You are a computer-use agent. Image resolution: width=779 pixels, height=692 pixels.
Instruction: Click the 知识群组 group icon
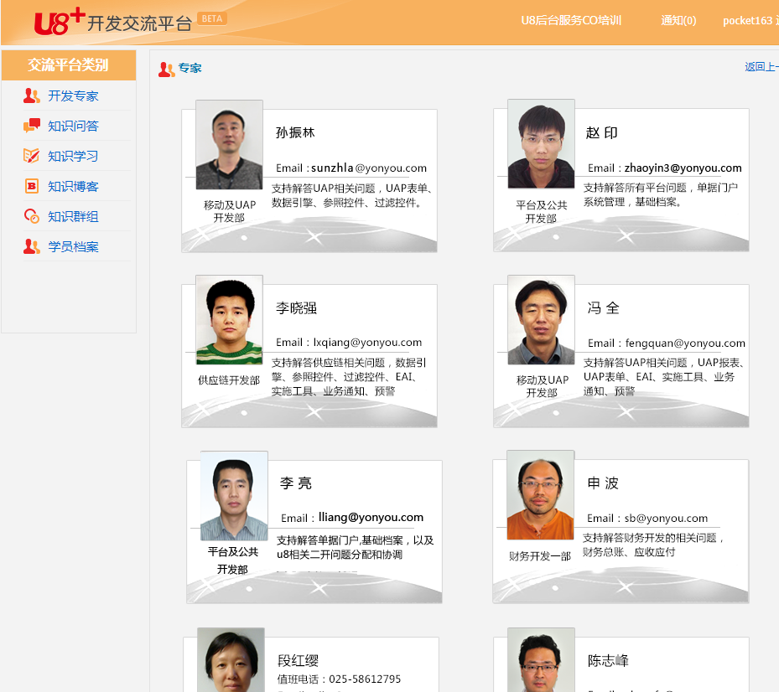point(31,216)
